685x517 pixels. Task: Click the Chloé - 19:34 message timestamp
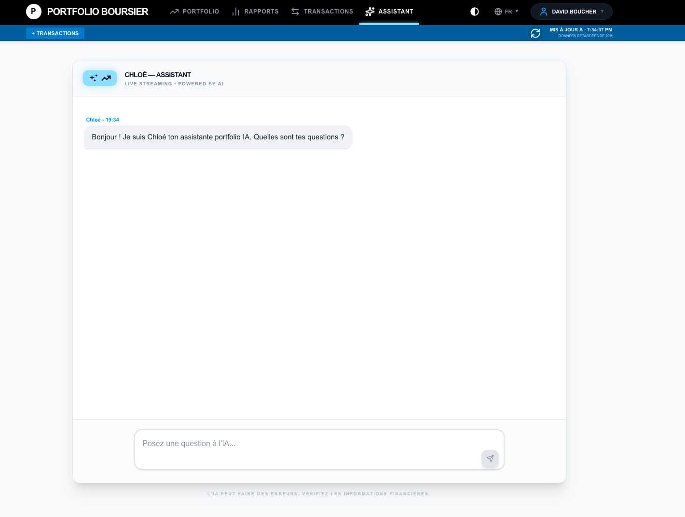click(103, 120)
